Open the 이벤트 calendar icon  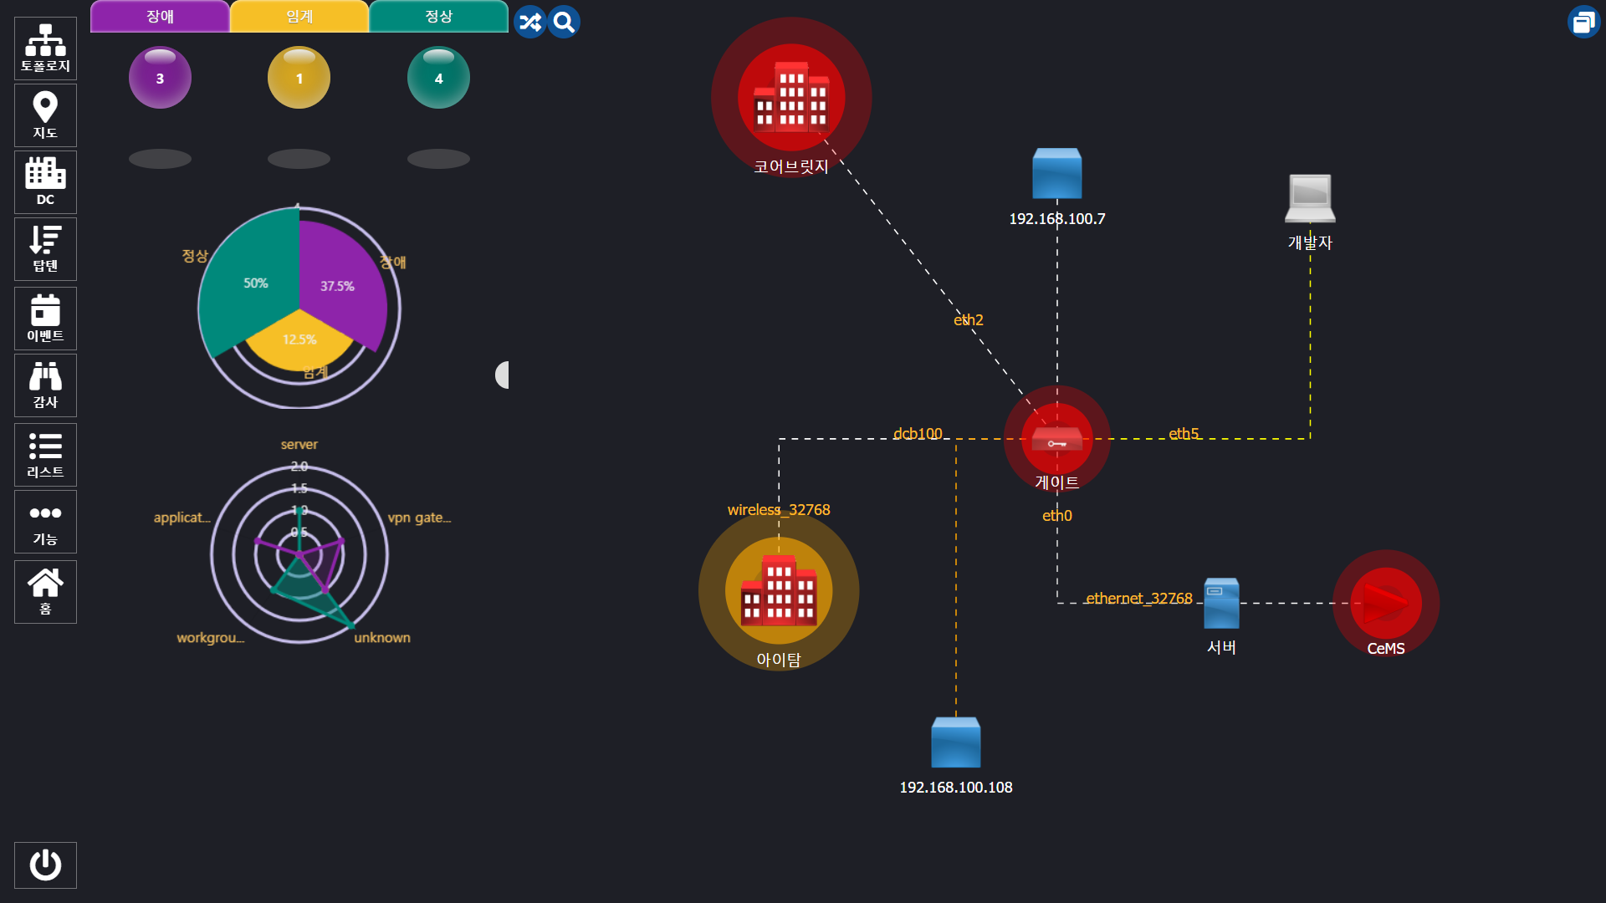click(x=45, y=319)
